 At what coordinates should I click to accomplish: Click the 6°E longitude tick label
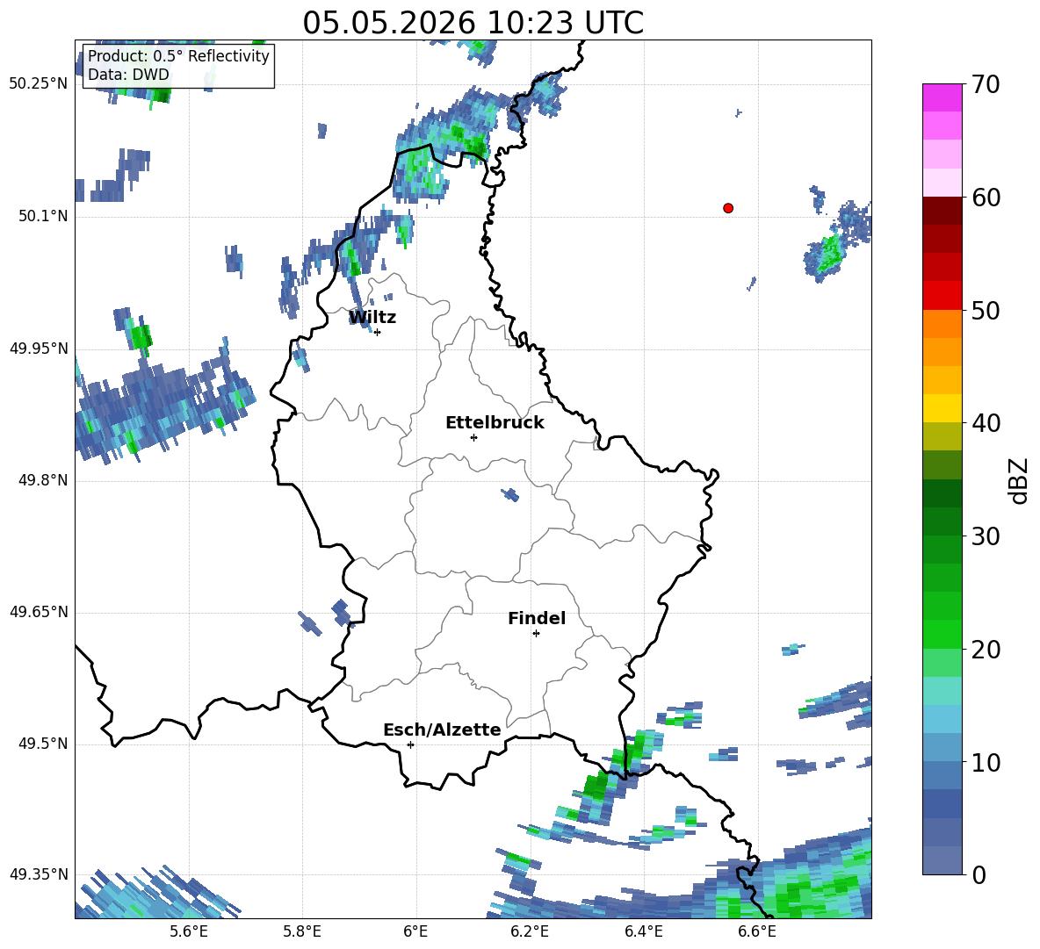pyautogui.click(x=415, y=931)
